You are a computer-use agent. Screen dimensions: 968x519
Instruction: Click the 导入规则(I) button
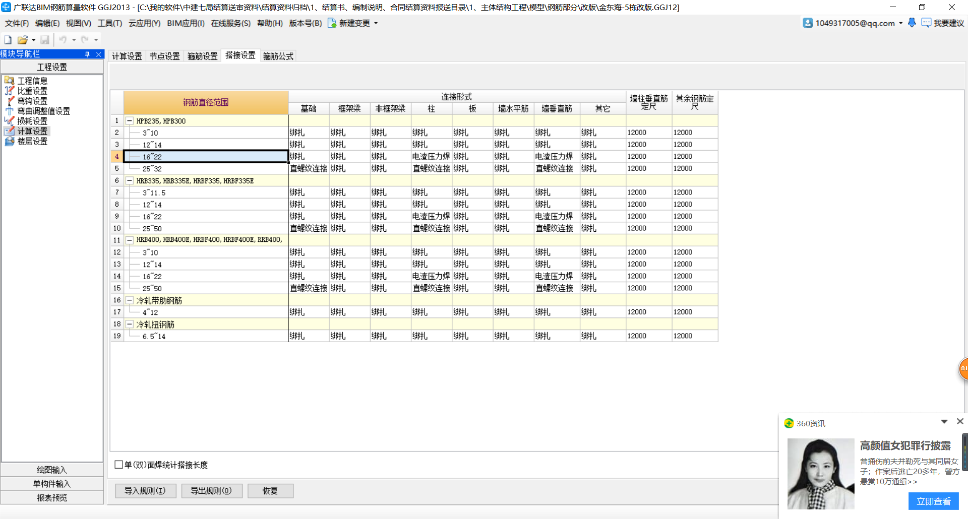(146, 491)
